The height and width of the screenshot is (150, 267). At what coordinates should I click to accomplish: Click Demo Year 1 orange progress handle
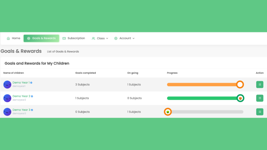tap(240, 85)
